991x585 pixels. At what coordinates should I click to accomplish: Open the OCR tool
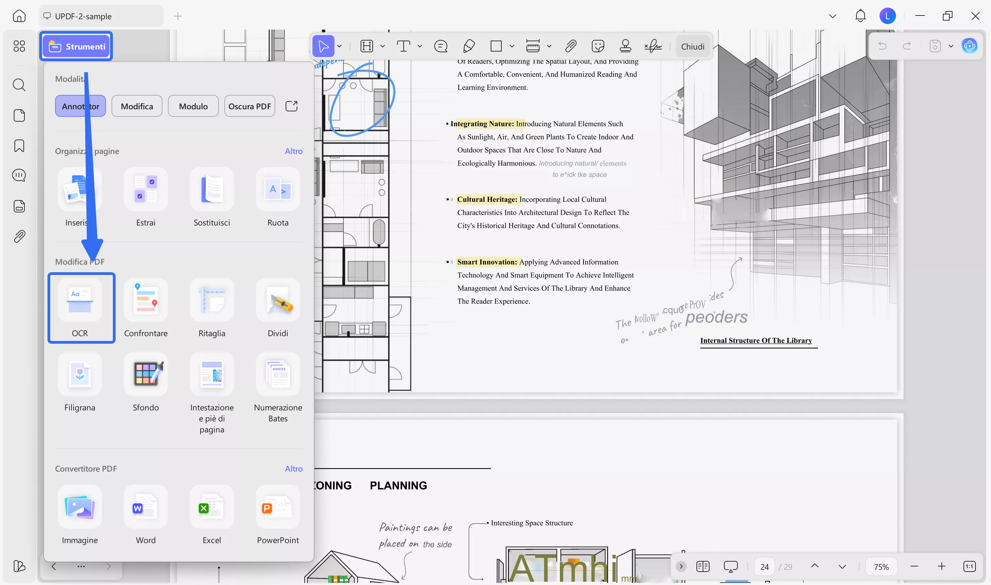tap(80, 308)
